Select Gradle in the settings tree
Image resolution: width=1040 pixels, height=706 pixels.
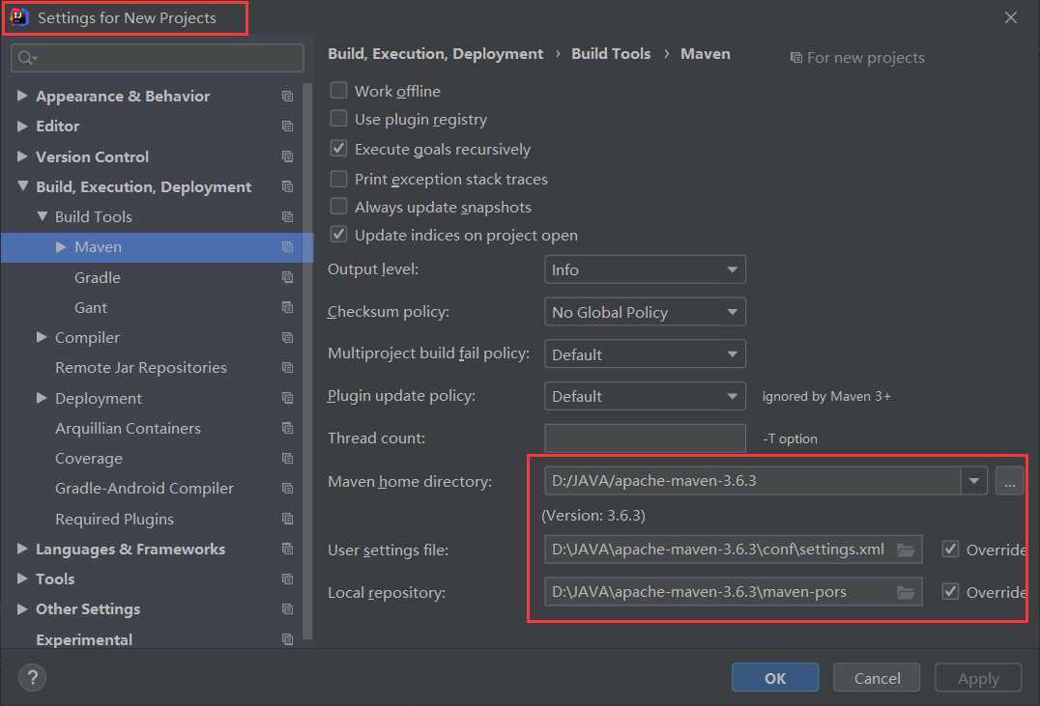[x=98, y=277]
